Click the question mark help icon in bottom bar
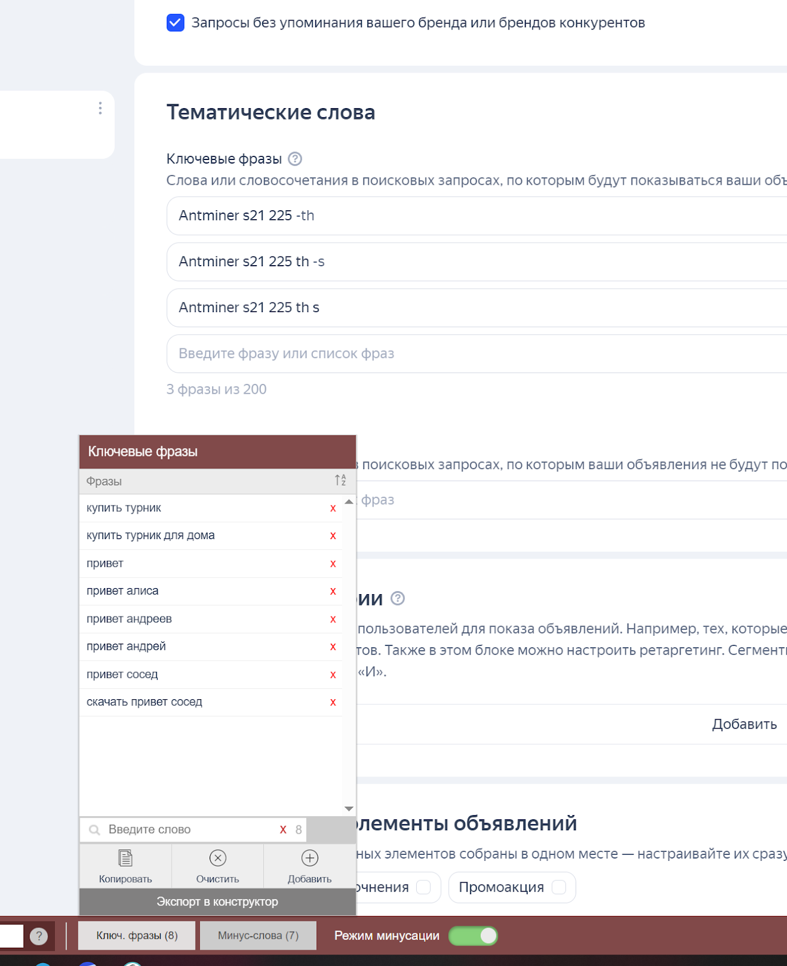Viewport: 787px width, 966px height. (39, 936)
